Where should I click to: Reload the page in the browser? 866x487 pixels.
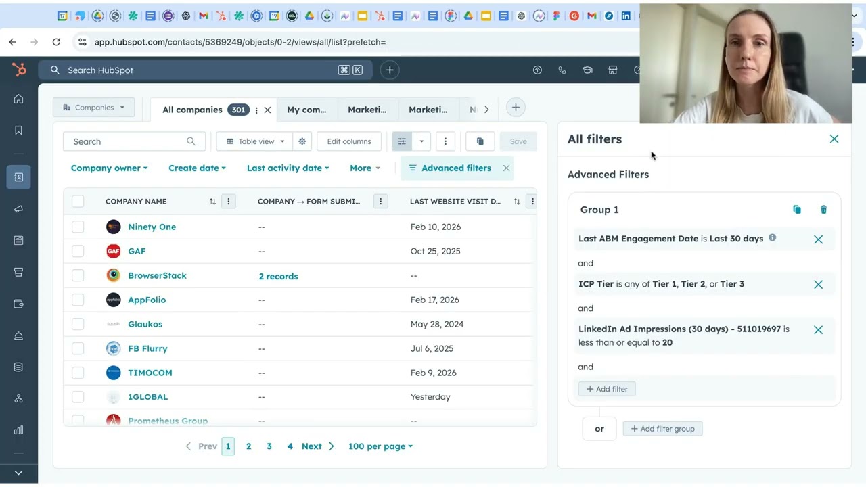point(56,42)
